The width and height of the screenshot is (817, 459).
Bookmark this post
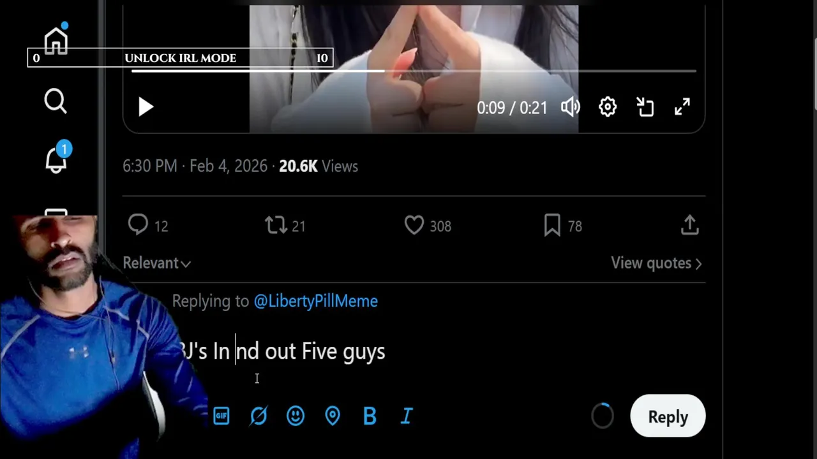pyautogui.click(x=552, y=225)
